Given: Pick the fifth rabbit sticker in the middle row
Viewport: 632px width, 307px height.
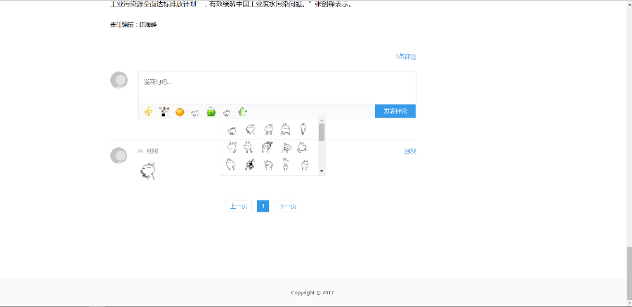Looking at the screenshot, I should point(302,148).
